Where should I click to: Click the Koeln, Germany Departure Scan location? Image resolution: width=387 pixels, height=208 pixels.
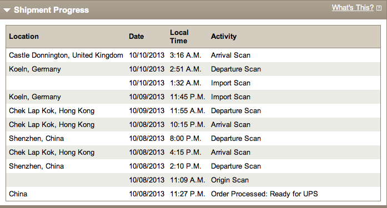35,69
